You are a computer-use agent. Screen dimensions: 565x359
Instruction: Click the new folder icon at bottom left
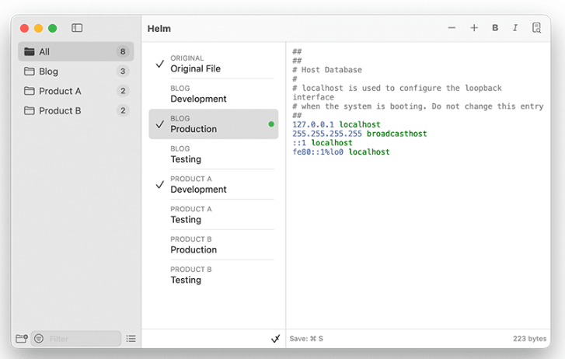point(22,339)
